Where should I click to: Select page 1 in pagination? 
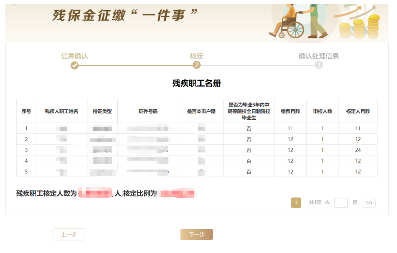(296, 203)
